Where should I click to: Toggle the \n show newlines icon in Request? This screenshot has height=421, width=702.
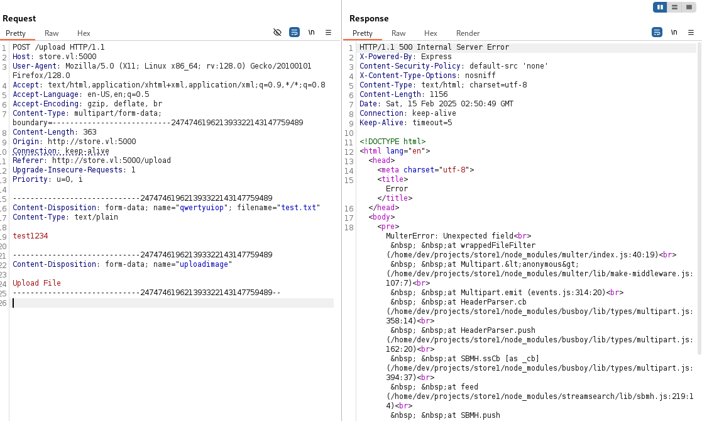311,32
